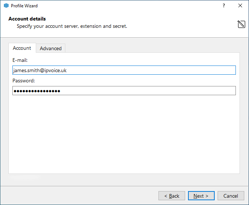The height and width of the screenshot is (205, 249).
Task: Click the "Specify your account server" subtitle text
Action: tap(72, 26)
